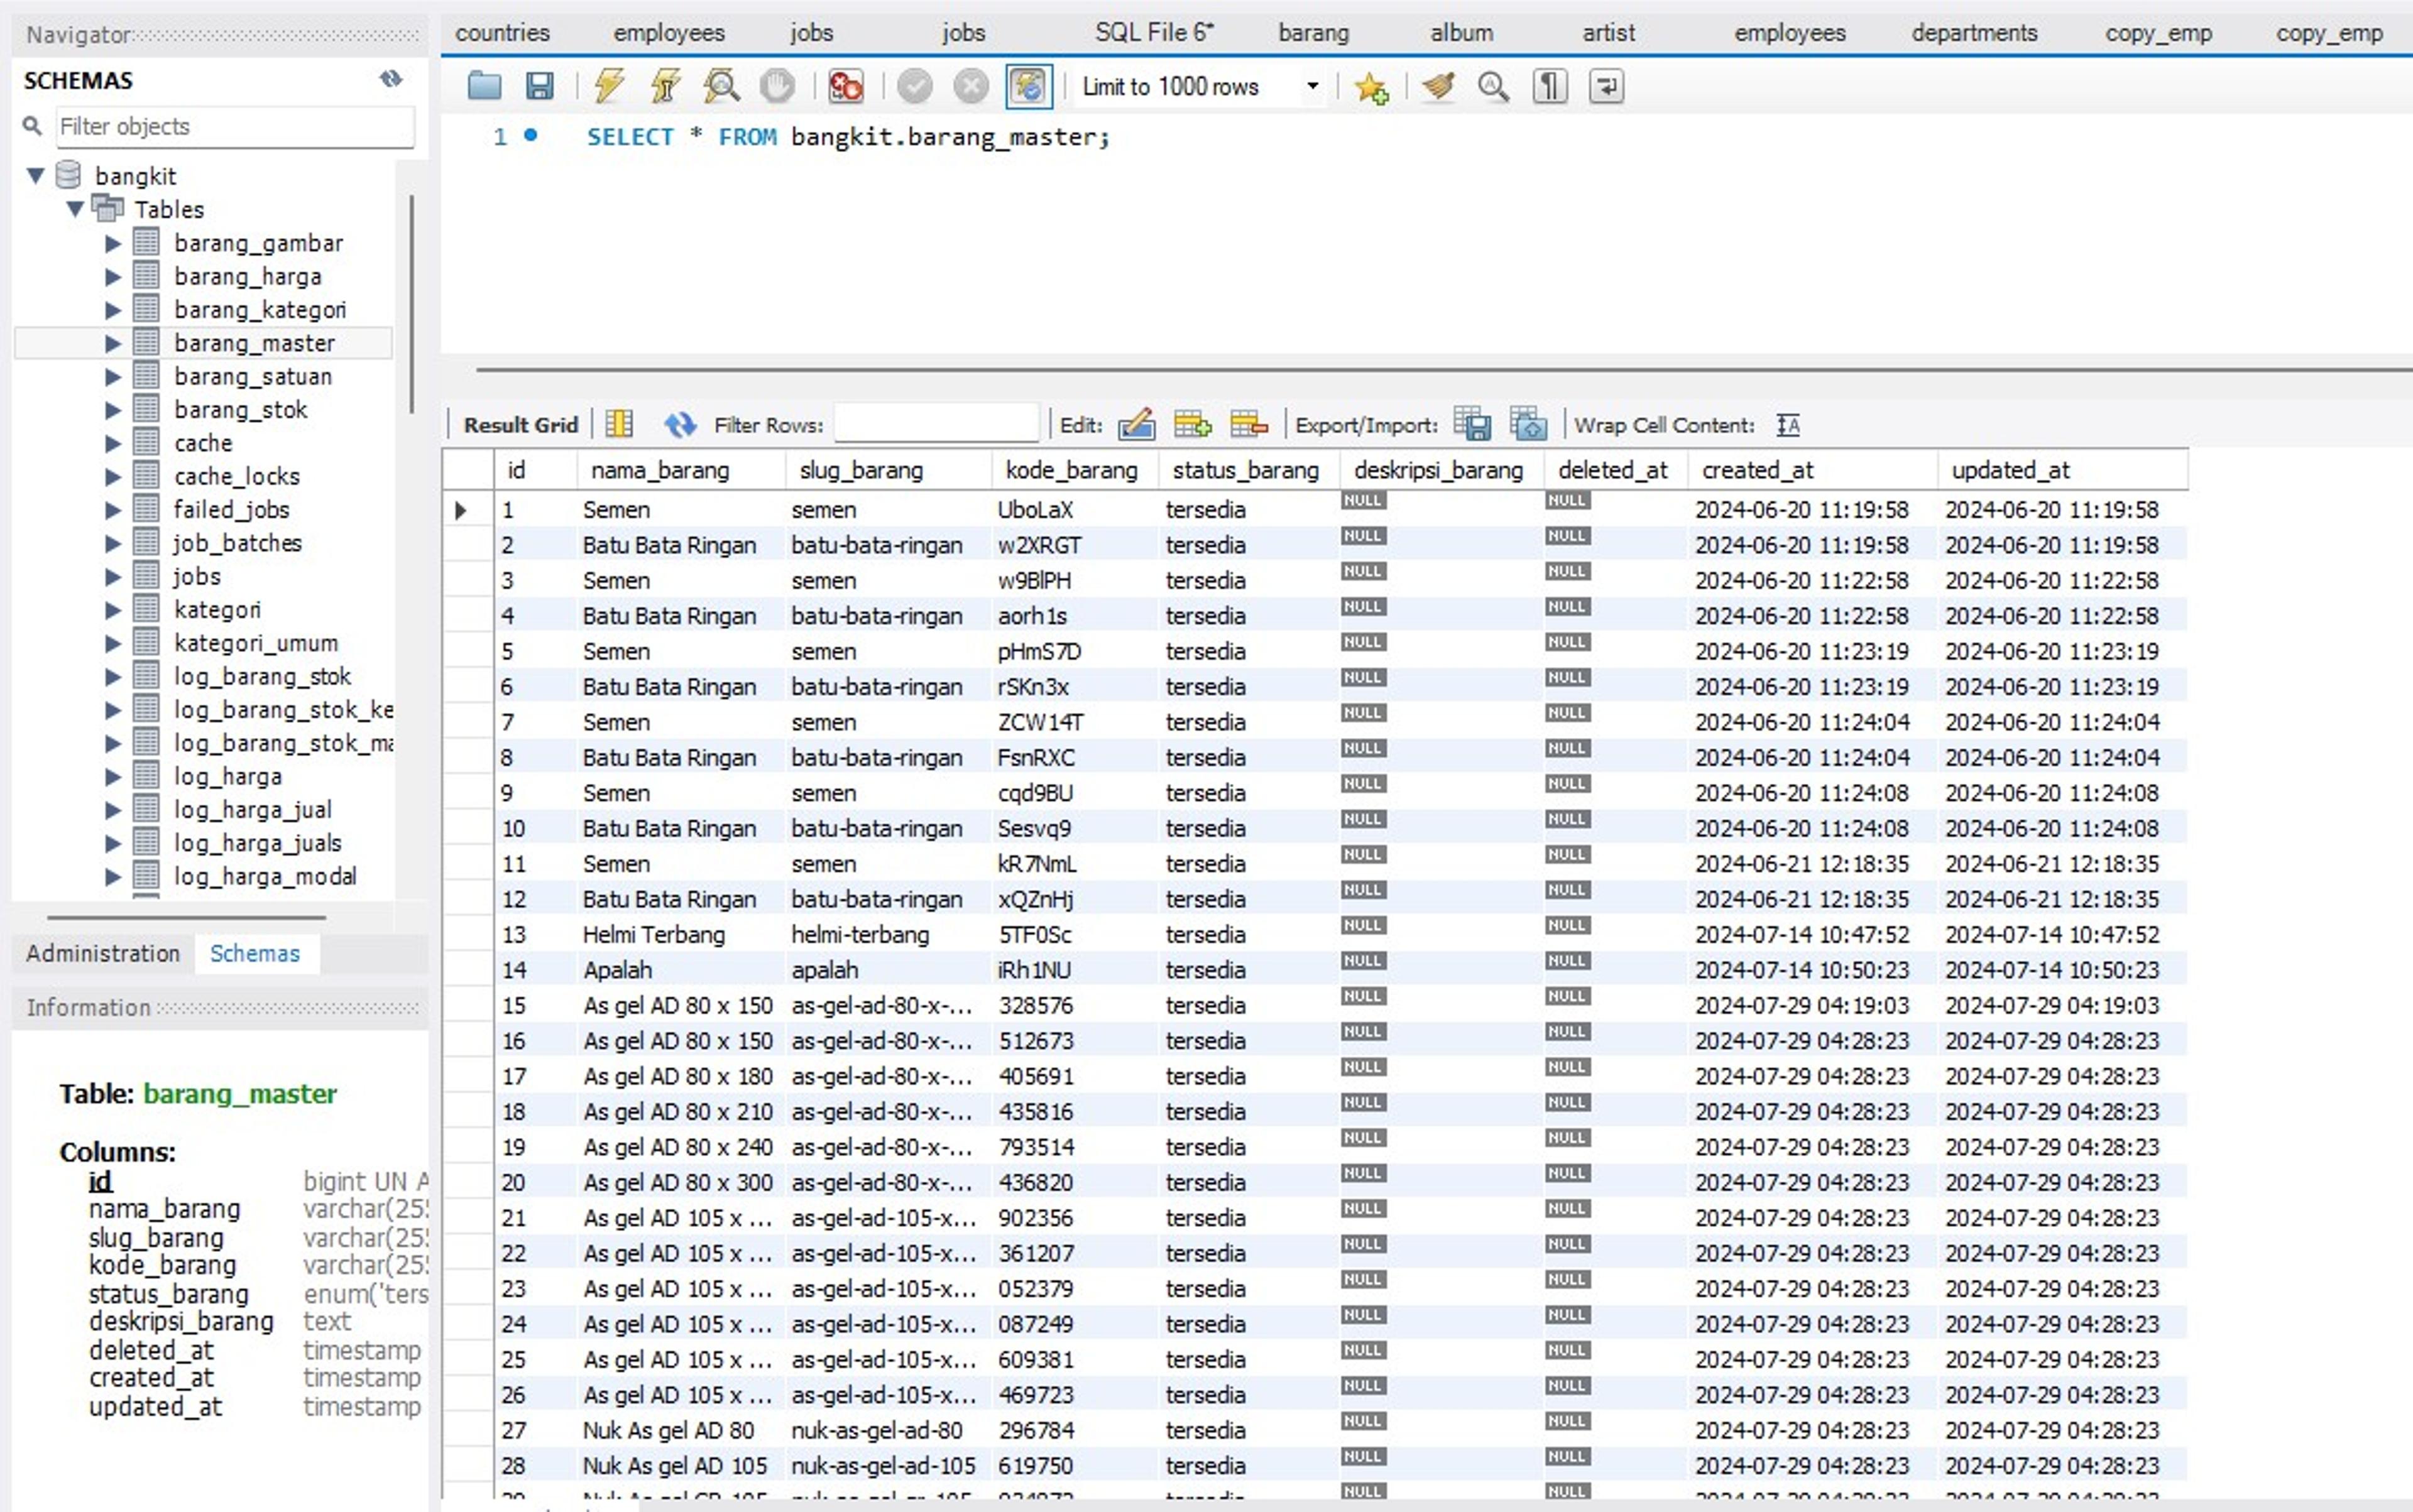Expand the barang_master table arrow
Viewport: 2413px width, 1512px height.
[x=113, y=343]
